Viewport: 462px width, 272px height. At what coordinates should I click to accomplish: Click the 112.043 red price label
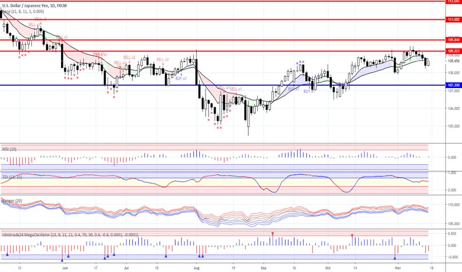point(454,2)
